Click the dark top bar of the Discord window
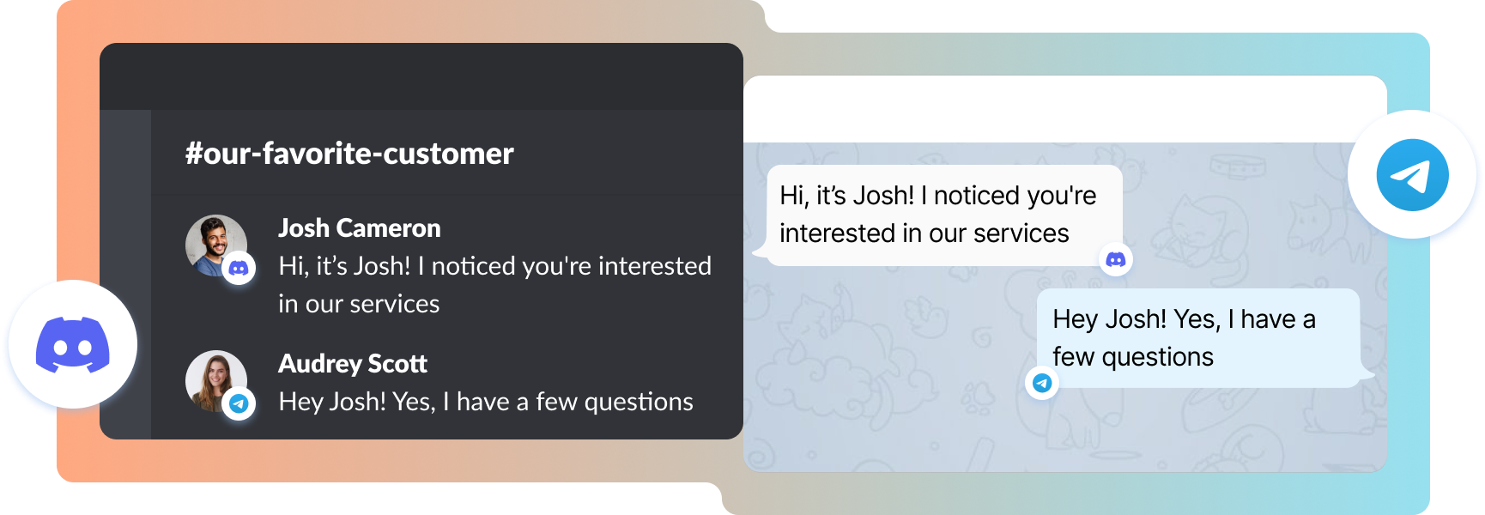 pos(421,76)
